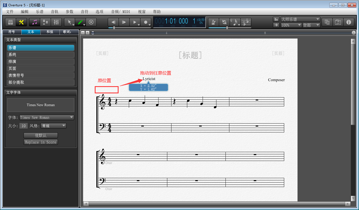Click the vertical scrollbar down arrow
359x210 pixels.
click(353, 198)
